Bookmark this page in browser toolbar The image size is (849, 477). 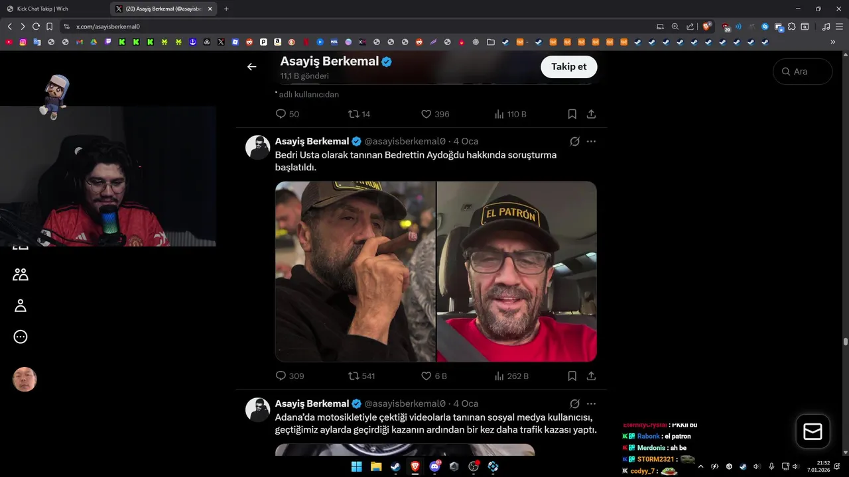click(49, 26)
